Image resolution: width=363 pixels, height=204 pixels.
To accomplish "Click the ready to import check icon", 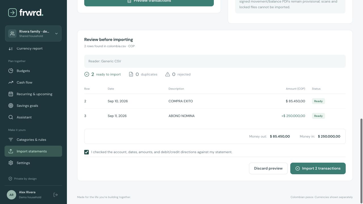I will tap(87, 74).
